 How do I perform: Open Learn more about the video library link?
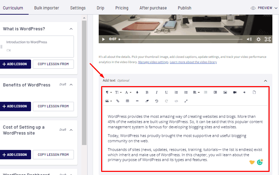pos(193,62)
